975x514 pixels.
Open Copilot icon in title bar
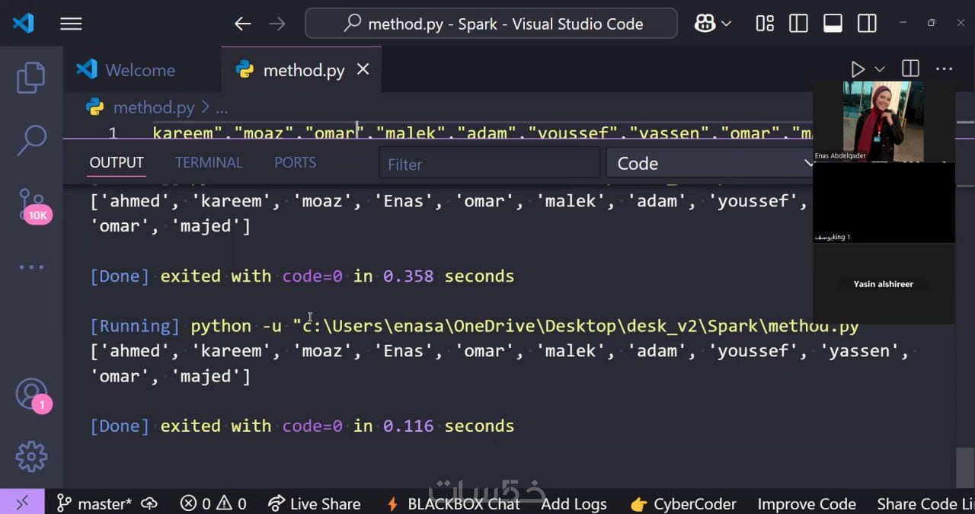point(705,24)
